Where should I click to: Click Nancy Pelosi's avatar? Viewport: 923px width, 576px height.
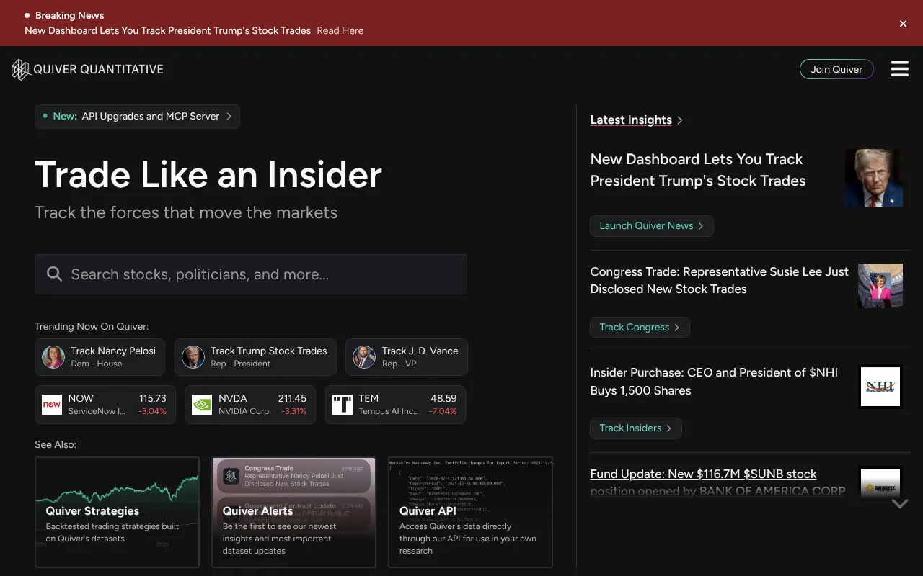point(53,357)
